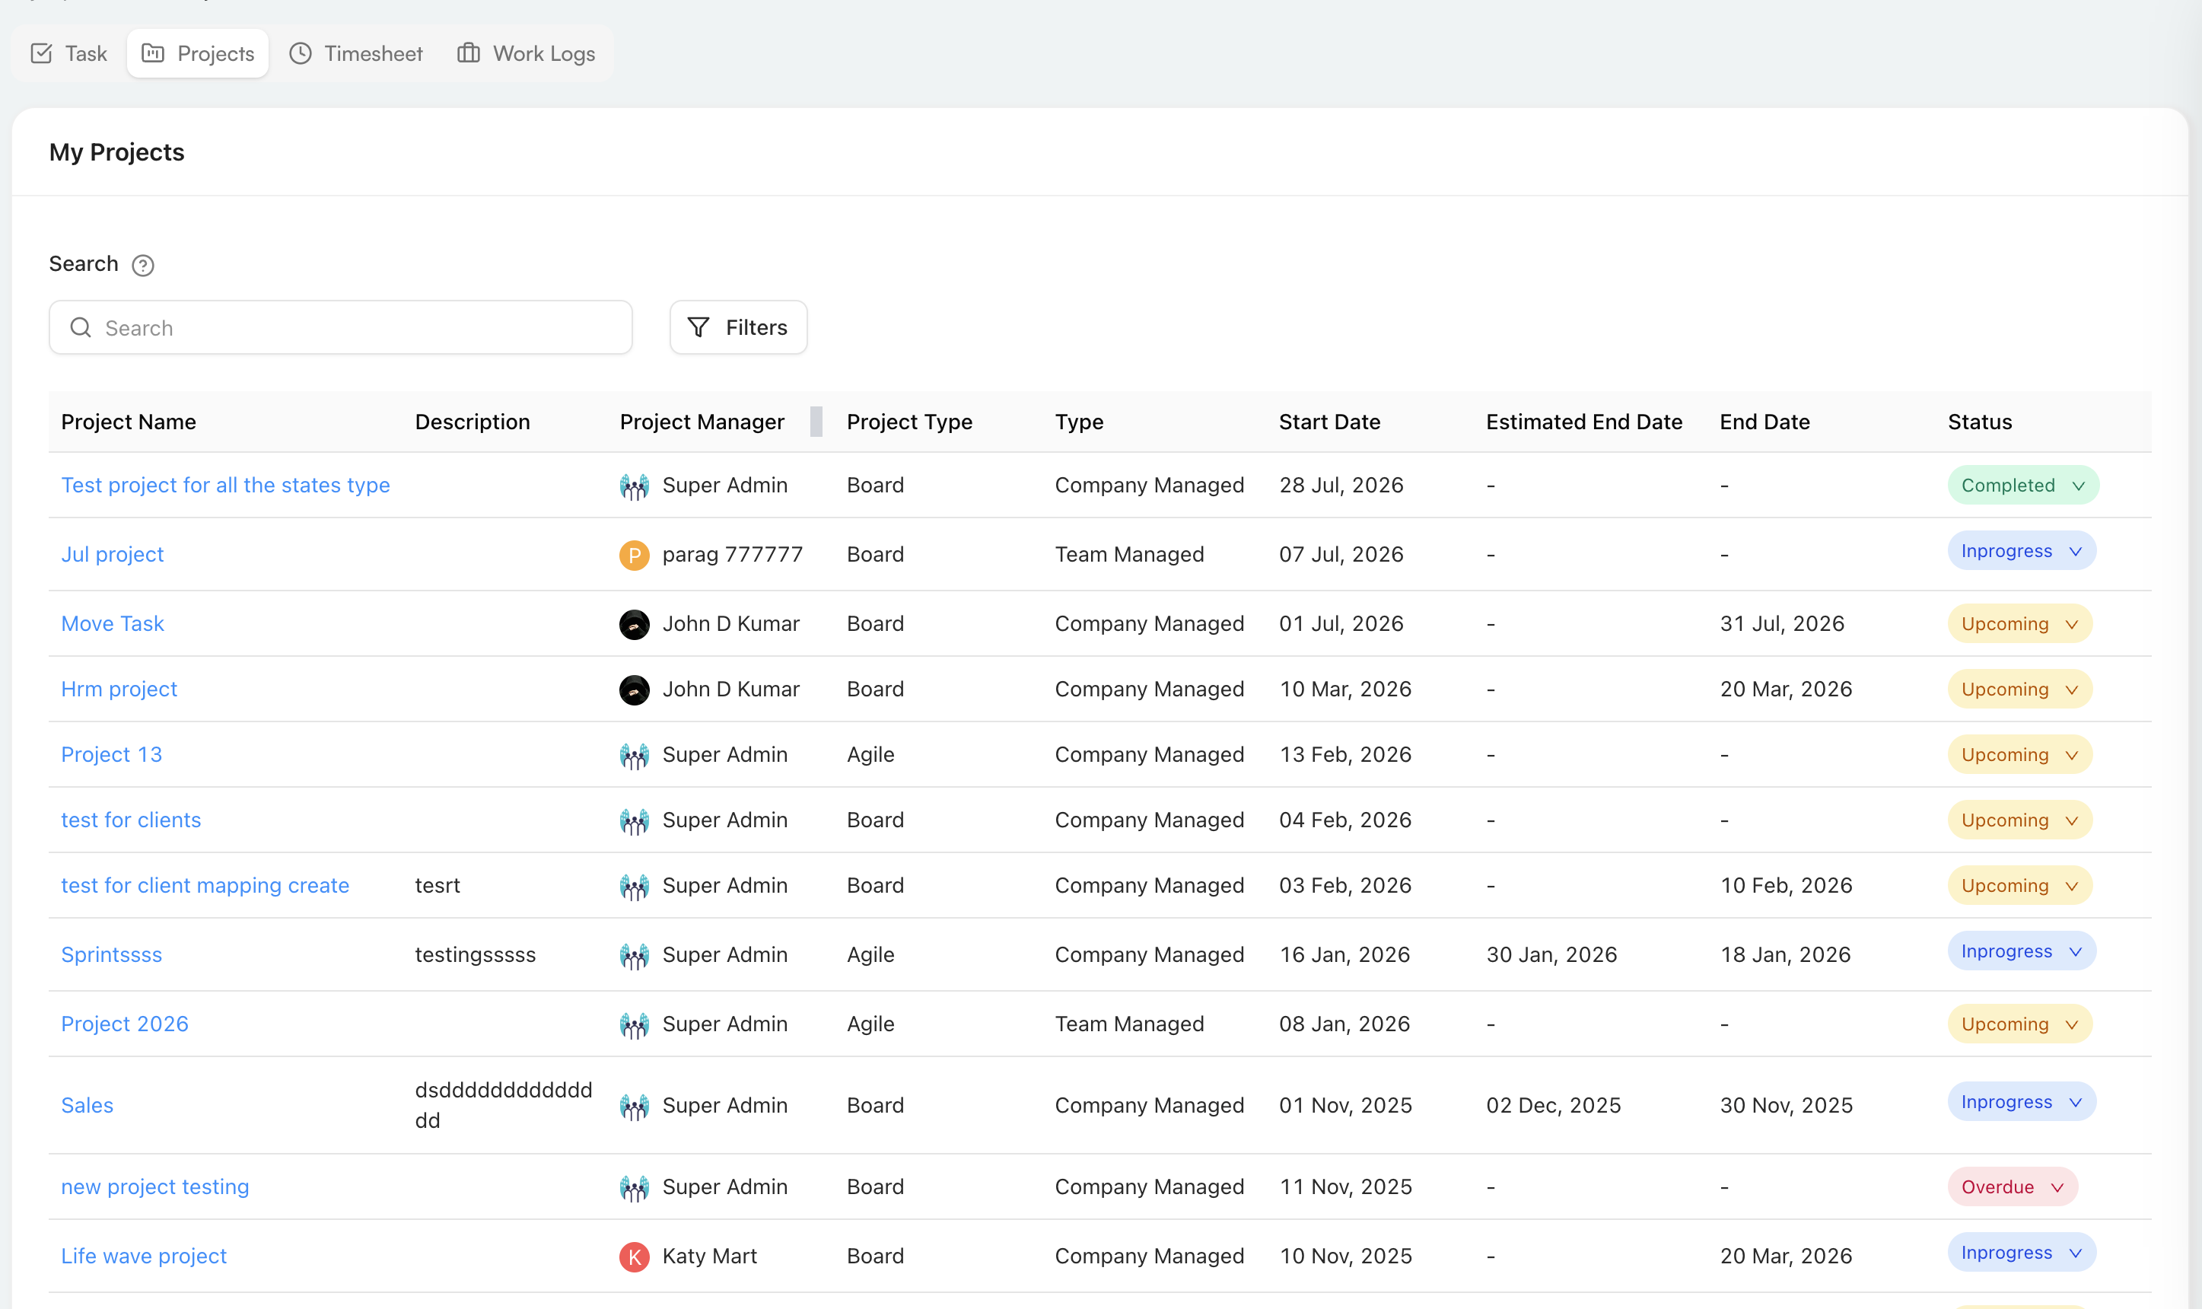Click Katy Mart red avatar
The width and height of the screenshot is (2202, 1309).
[x=634, y=1256]
